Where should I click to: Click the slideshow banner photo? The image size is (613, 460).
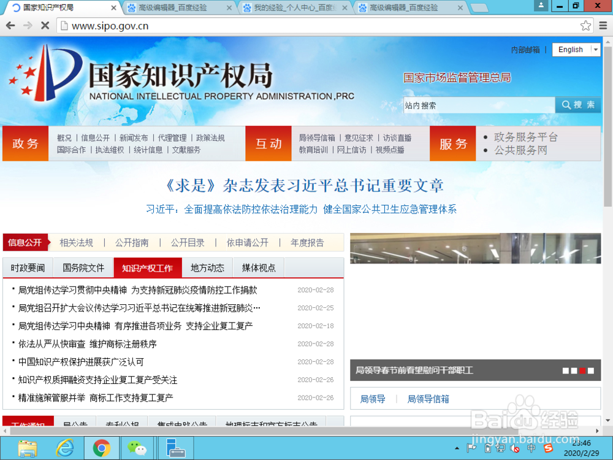476,248
